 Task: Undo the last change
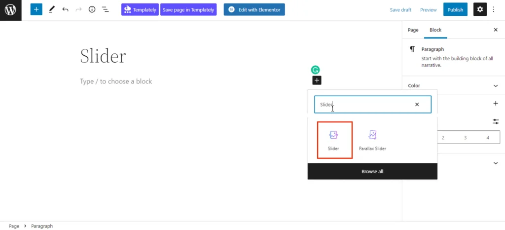(66, 10)
